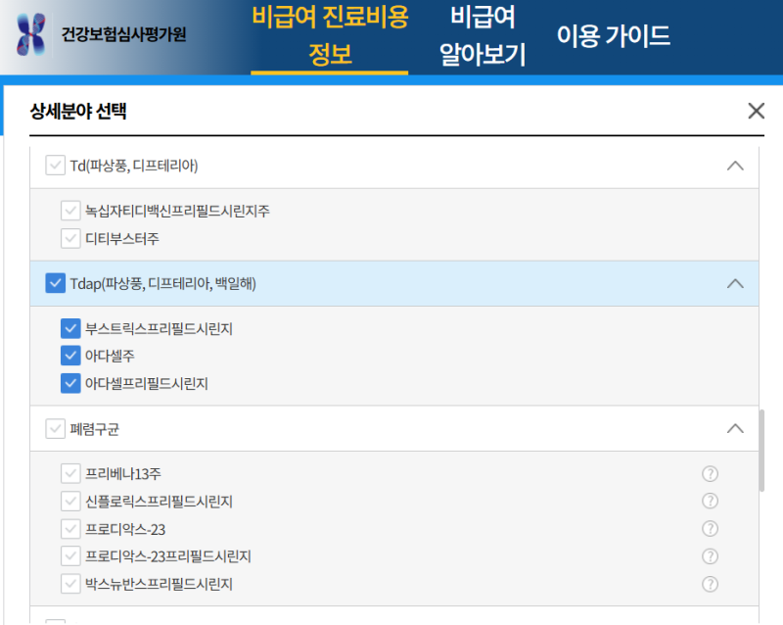Check the 프로디악스-23 checkbox

click(70, 529)
